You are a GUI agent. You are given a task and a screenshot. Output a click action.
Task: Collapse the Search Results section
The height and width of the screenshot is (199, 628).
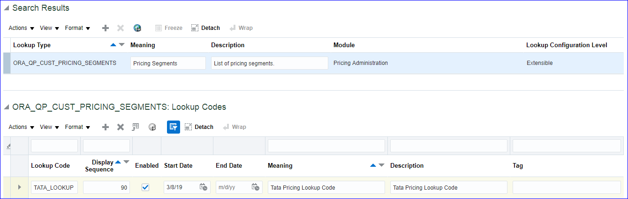pos(7,8)
